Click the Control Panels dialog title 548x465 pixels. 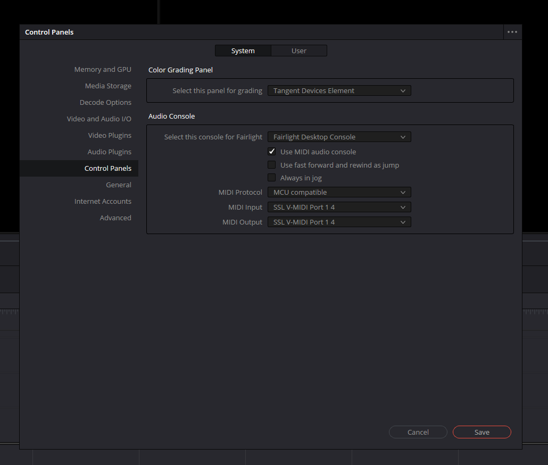tap(49, 32)
